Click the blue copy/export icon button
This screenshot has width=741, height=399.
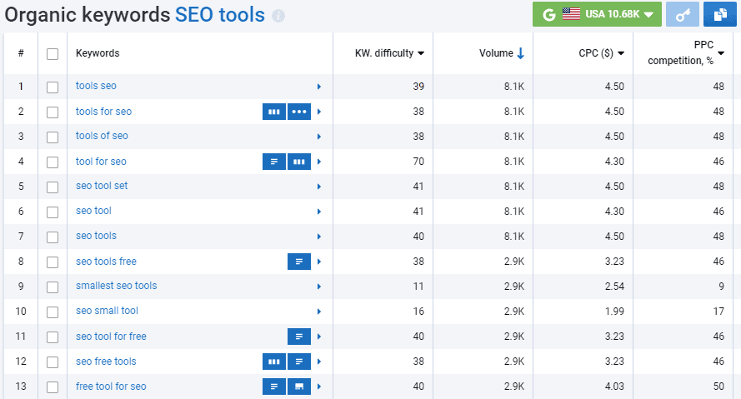(719, 14)
